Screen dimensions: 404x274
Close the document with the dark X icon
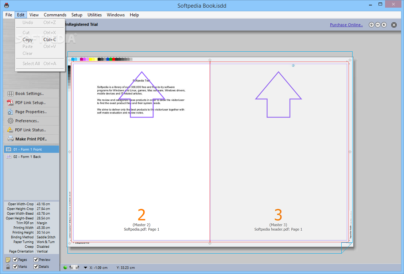(394, 25)
